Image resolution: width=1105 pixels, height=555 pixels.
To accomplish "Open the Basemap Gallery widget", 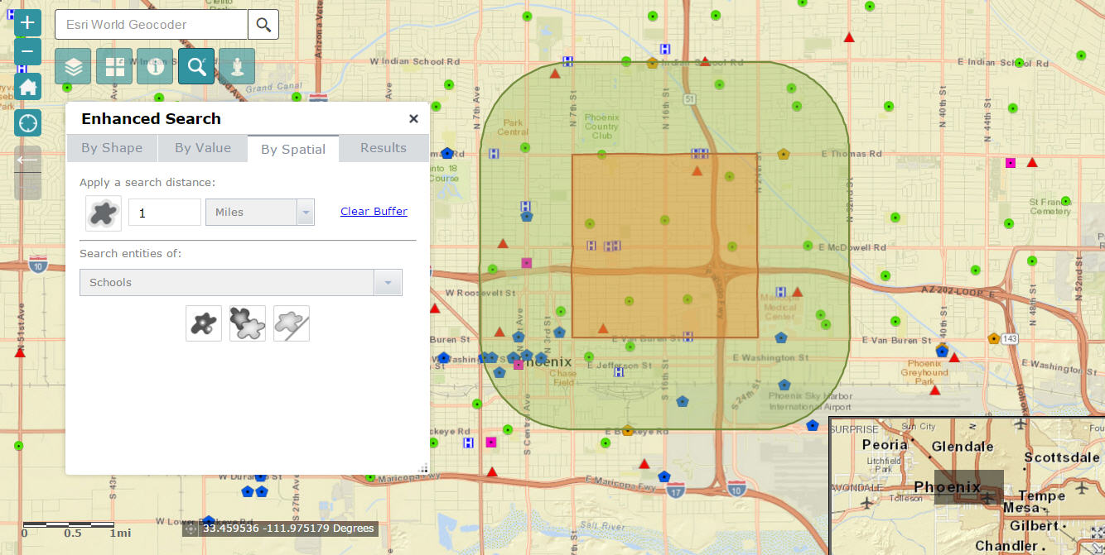I will point(114,67).
